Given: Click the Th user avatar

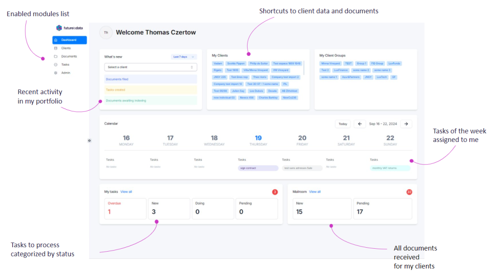Looking at the screenshot, I should [106, 33].
